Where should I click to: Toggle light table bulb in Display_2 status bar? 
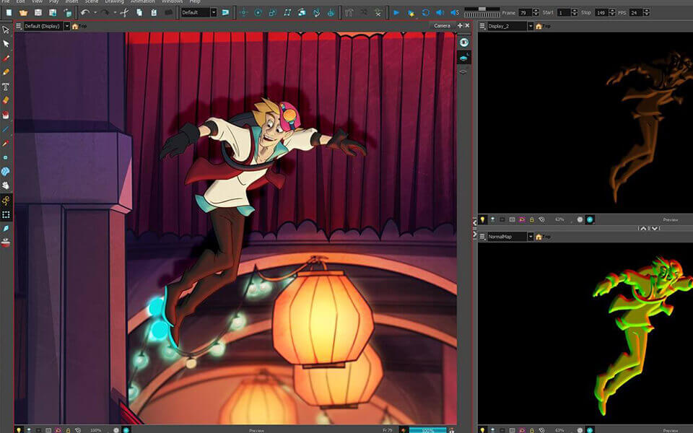483,219
